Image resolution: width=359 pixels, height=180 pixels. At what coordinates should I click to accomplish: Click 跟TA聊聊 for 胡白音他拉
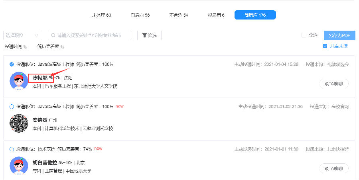click(334, 168)
